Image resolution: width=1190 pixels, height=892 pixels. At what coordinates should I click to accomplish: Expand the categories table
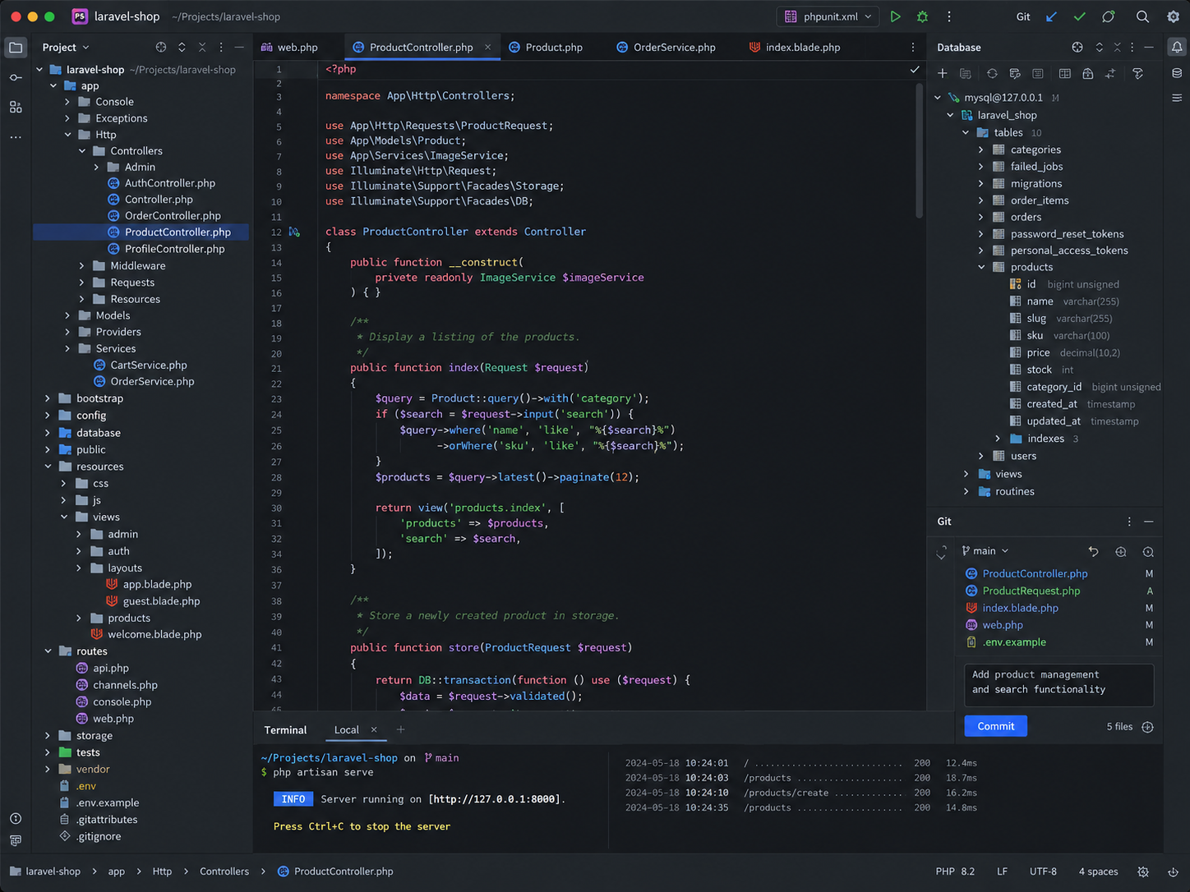point(981,149)
